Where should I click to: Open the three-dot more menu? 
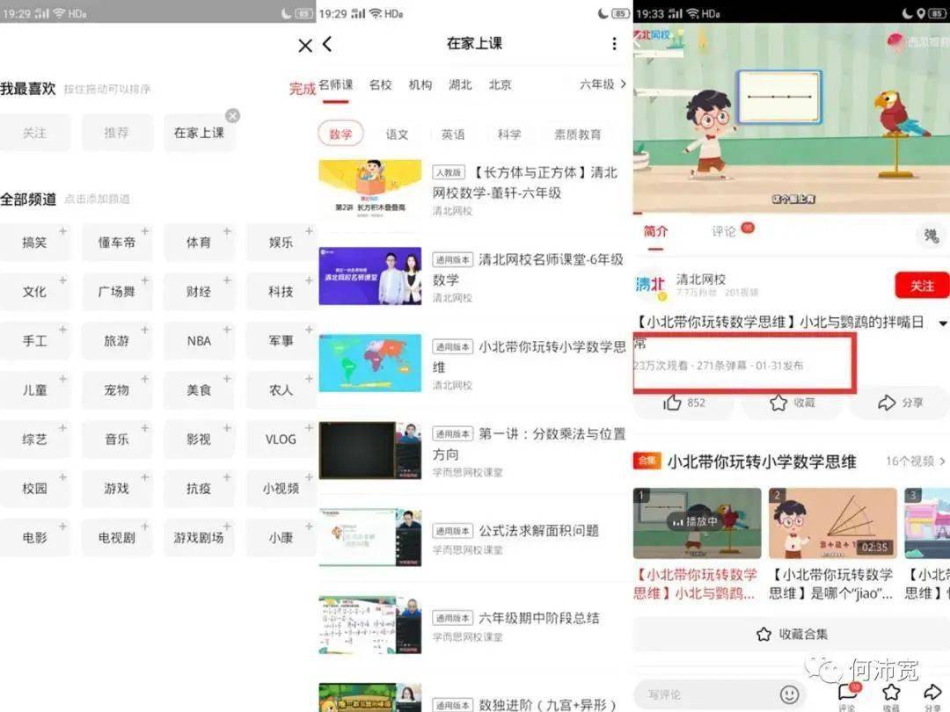[x=614, y=44]
